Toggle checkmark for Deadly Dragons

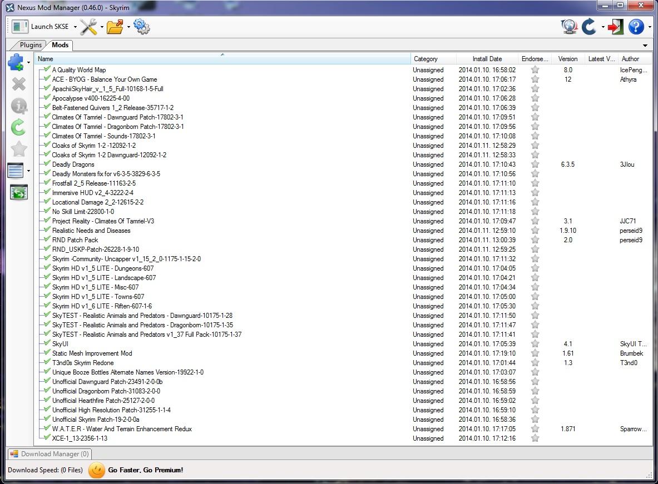47,163
